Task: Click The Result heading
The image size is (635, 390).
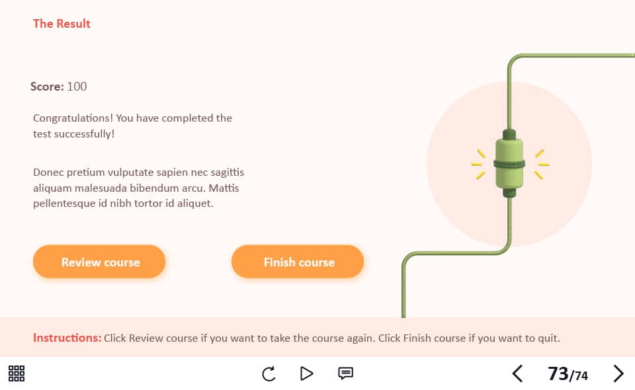Action: coord(62,23)
